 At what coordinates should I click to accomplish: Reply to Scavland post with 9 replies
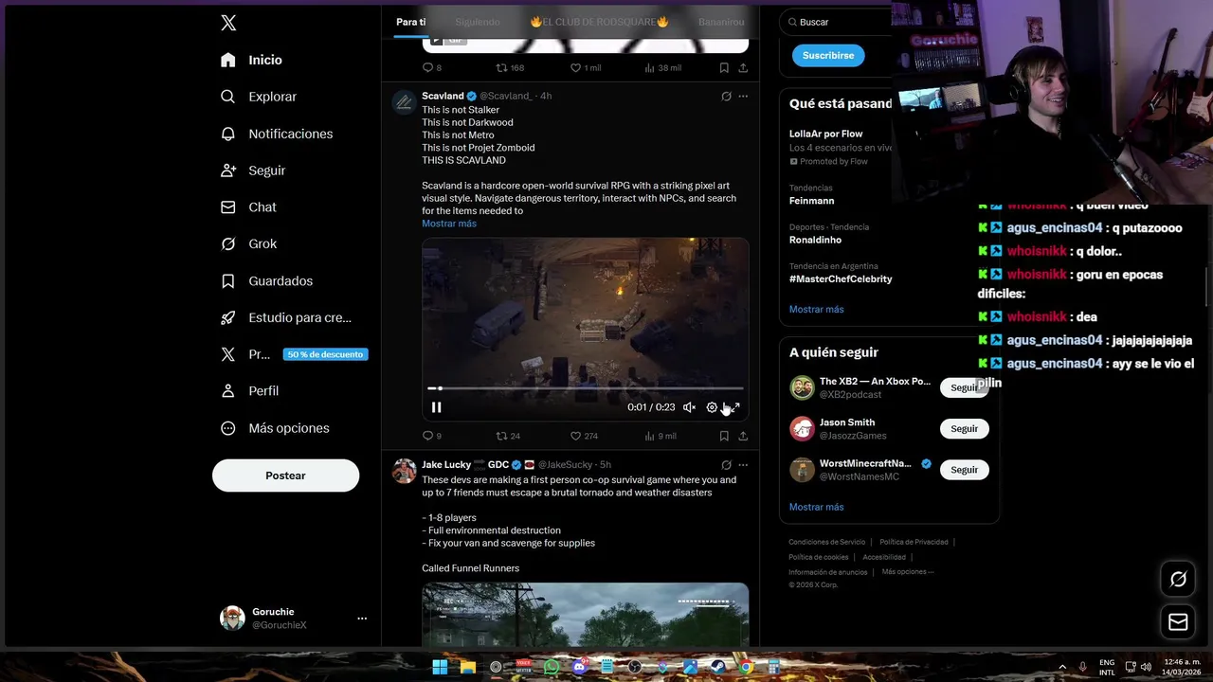coord(431,436)
